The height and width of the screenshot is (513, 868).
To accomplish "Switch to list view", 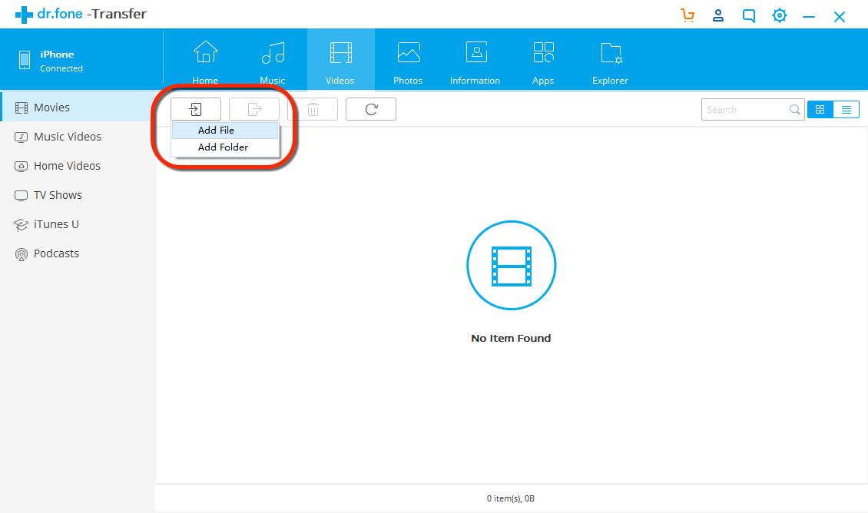I will (x=846, y=110).
